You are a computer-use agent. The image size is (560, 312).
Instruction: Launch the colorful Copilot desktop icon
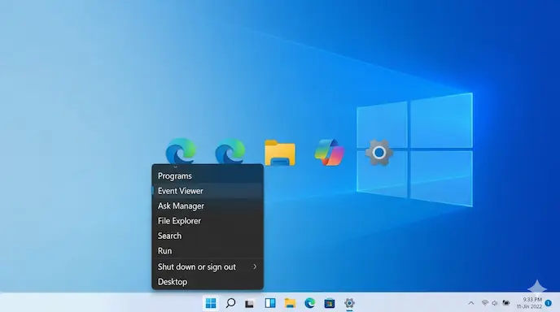(330, 153)
